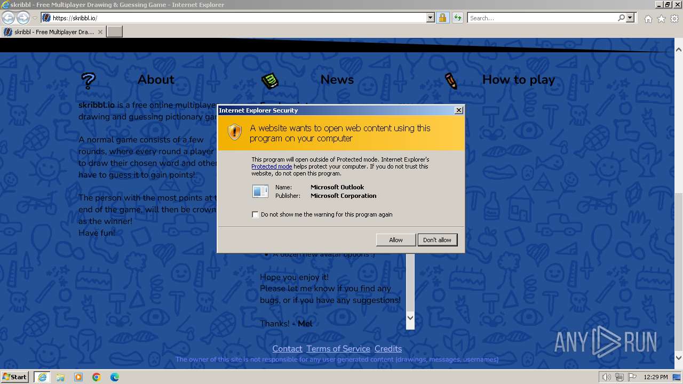The width and height of the screenshot is (683, 384).
Task: Click the Don't allow button
Action: pyautogui.click(x=437, y=240)
